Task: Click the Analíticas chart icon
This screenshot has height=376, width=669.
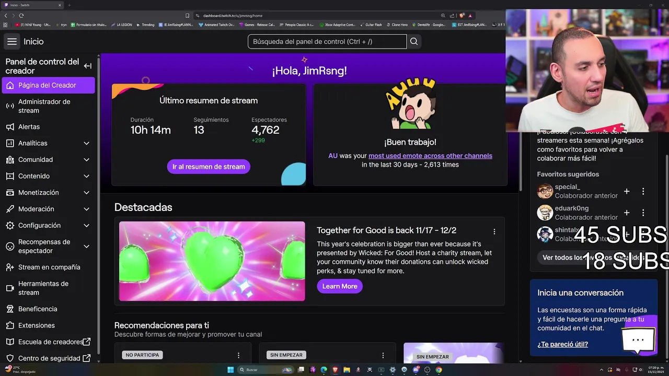Action: coord(9,143)
